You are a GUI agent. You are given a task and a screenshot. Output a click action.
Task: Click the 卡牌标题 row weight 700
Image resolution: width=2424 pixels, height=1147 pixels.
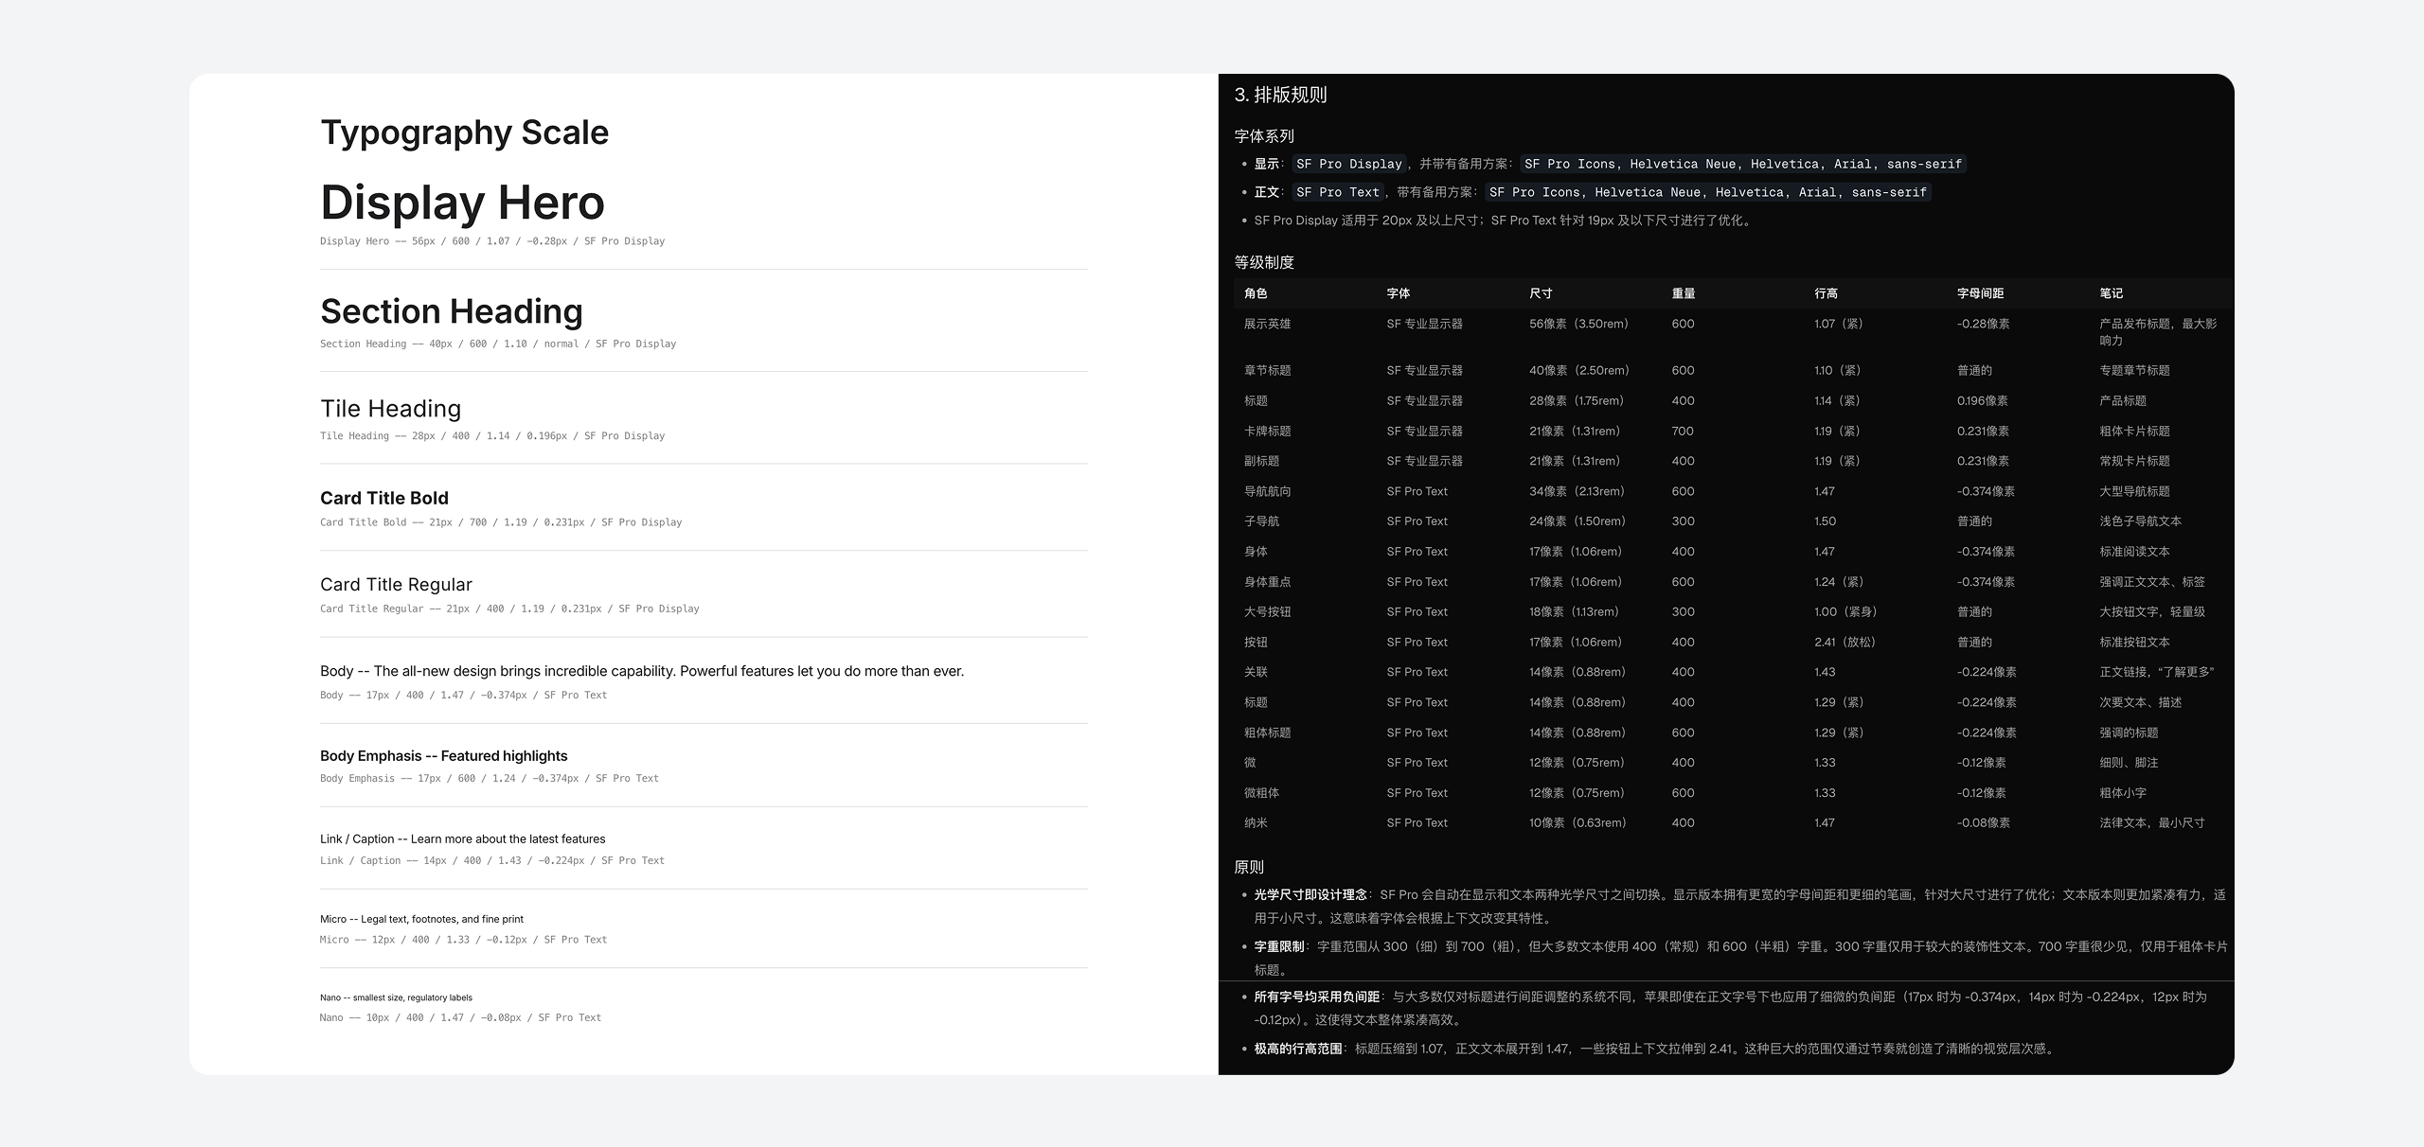click(1683, 432)
